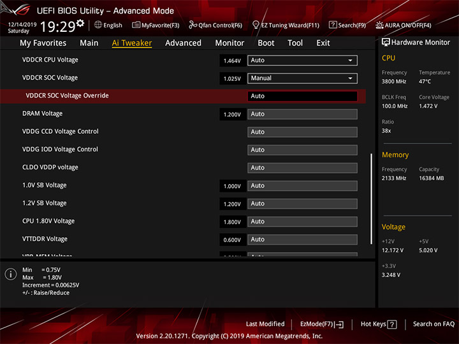Click Hot Keys label
The height and width of the screenshot is (344, 459).
coord(373,324)
